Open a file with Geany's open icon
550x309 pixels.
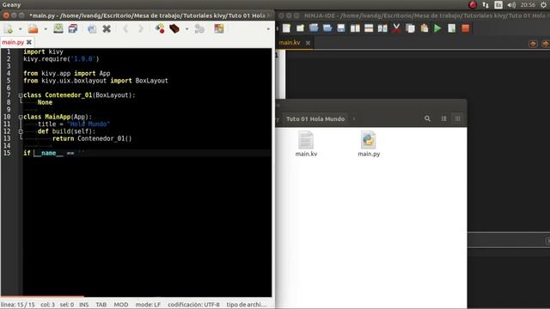click(34, 28)
